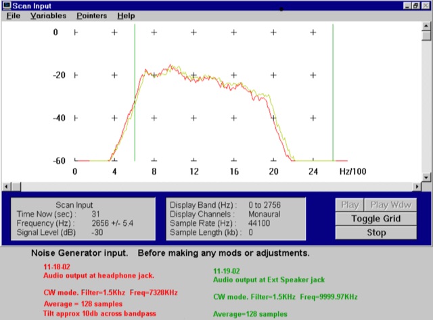Open the Variables menu
433x320 pixels.
pos(48,16)
